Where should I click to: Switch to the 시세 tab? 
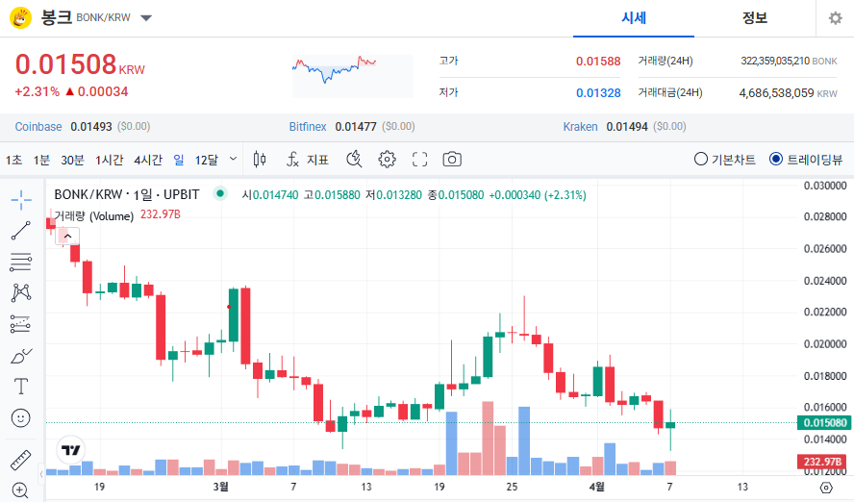[x=634, y=18]
